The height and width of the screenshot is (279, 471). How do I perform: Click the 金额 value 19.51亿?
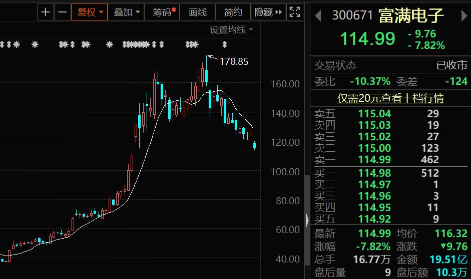(x=448, y=259)
